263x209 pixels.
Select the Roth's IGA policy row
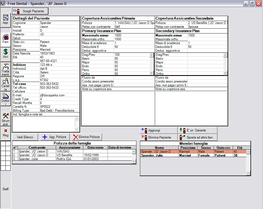click(x=72, y=159)
